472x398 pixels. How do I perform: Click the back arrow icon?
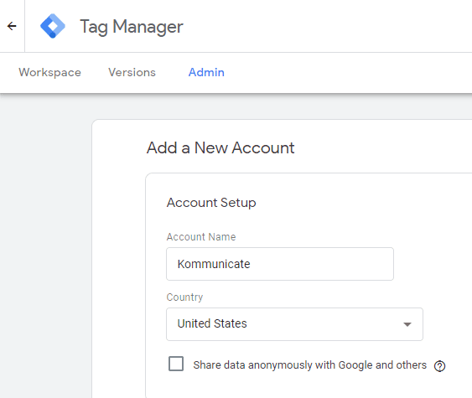click(12, 26)
